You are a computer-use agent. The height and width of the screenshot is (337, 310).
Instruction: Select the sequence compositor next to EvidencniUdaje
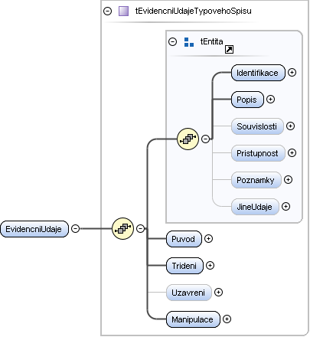click(122, 228)
